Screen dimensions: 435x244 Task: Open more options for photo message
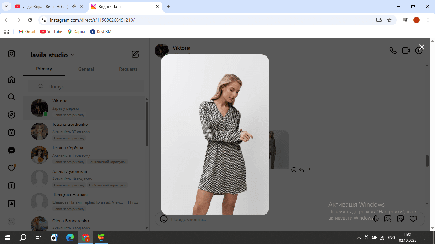coord(309,170)
